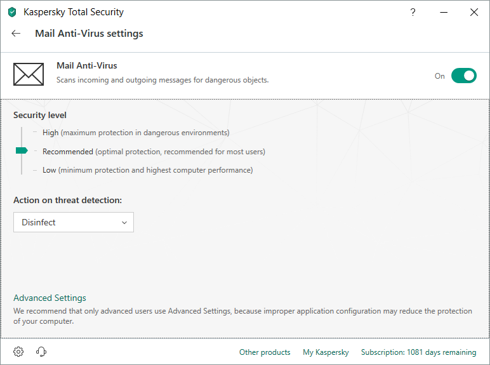
Task: Click the back arrow icon
Action: (17, 34)
